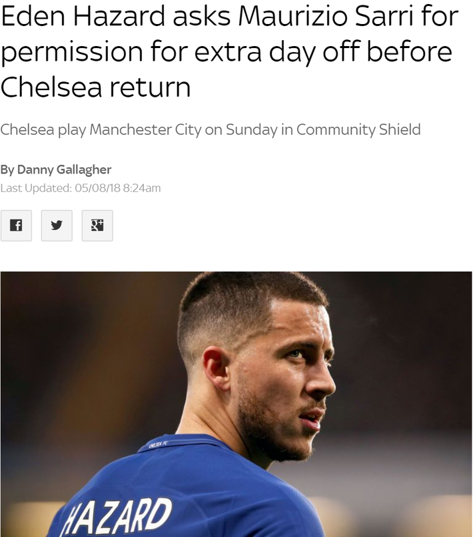Click "Chelsea return" in the headline's last line
Image resolution: width=473 pixels, height=537 pixels.
pyautogui.click(x=95, y=87)
